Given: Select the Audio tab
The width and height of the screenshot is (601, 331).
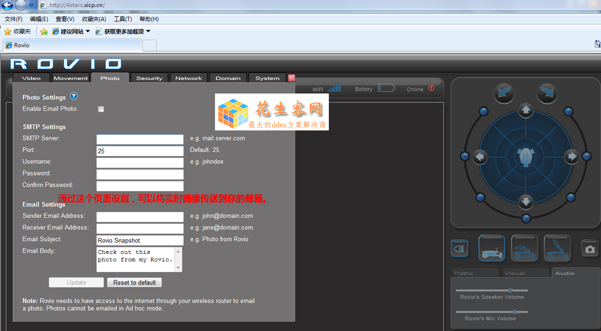Looking at the screenshot, I should (x=576, y=273).
